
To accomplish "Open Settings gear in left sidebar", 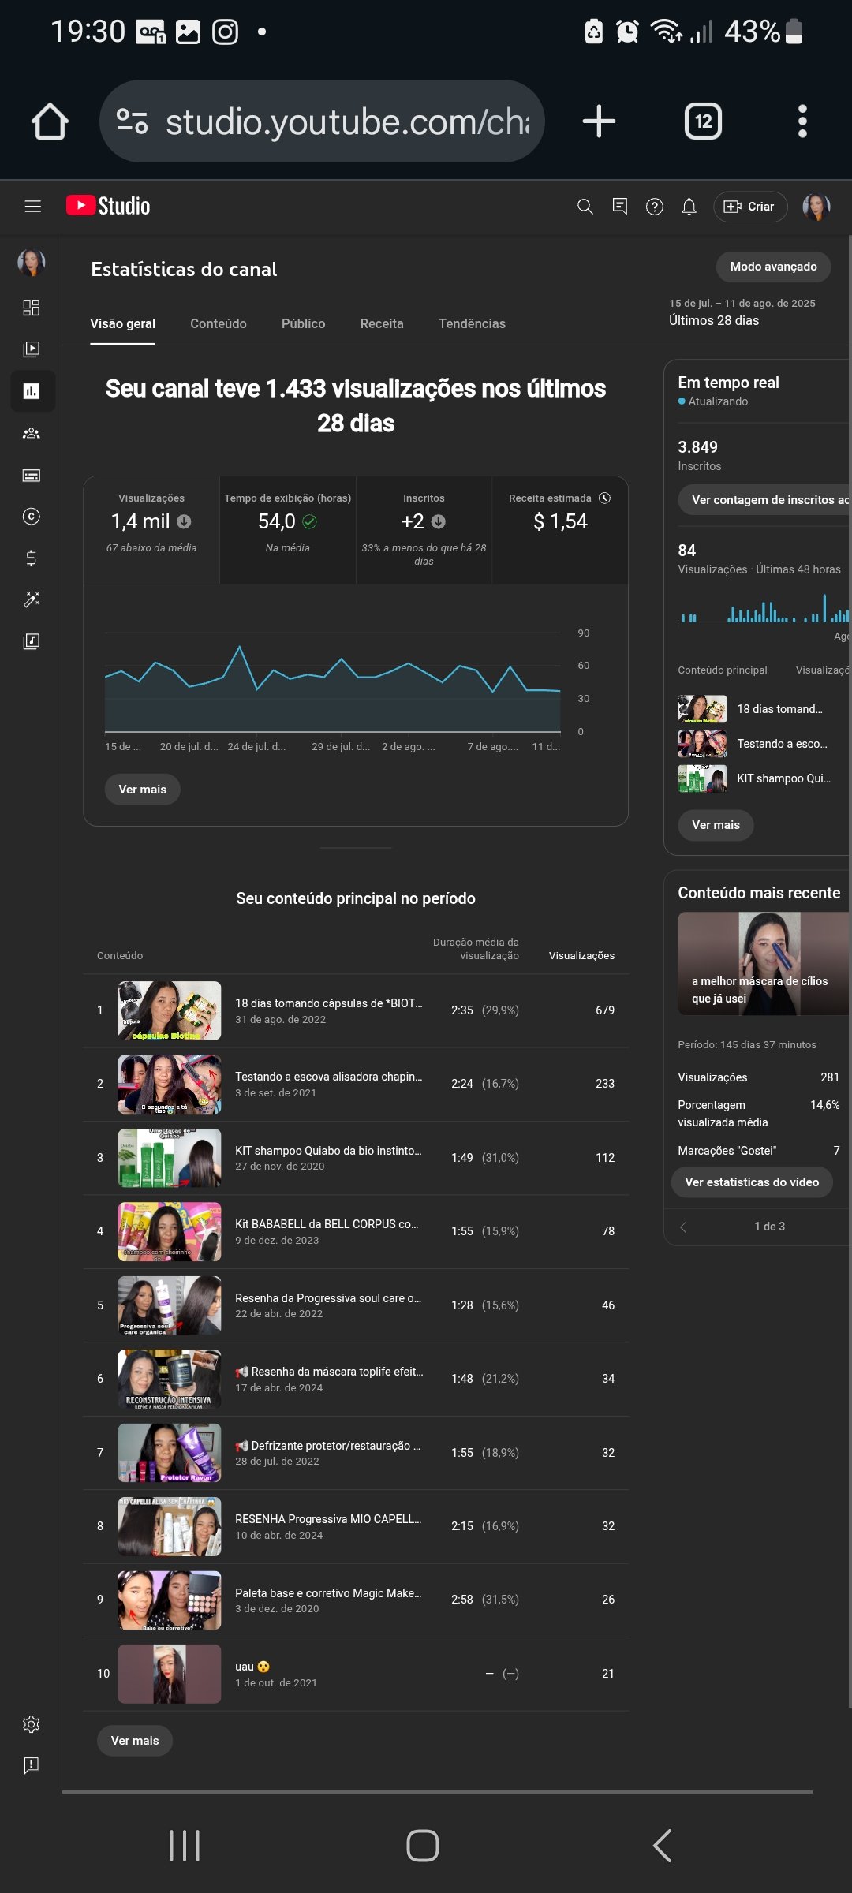I will [x=32, y=1723].
